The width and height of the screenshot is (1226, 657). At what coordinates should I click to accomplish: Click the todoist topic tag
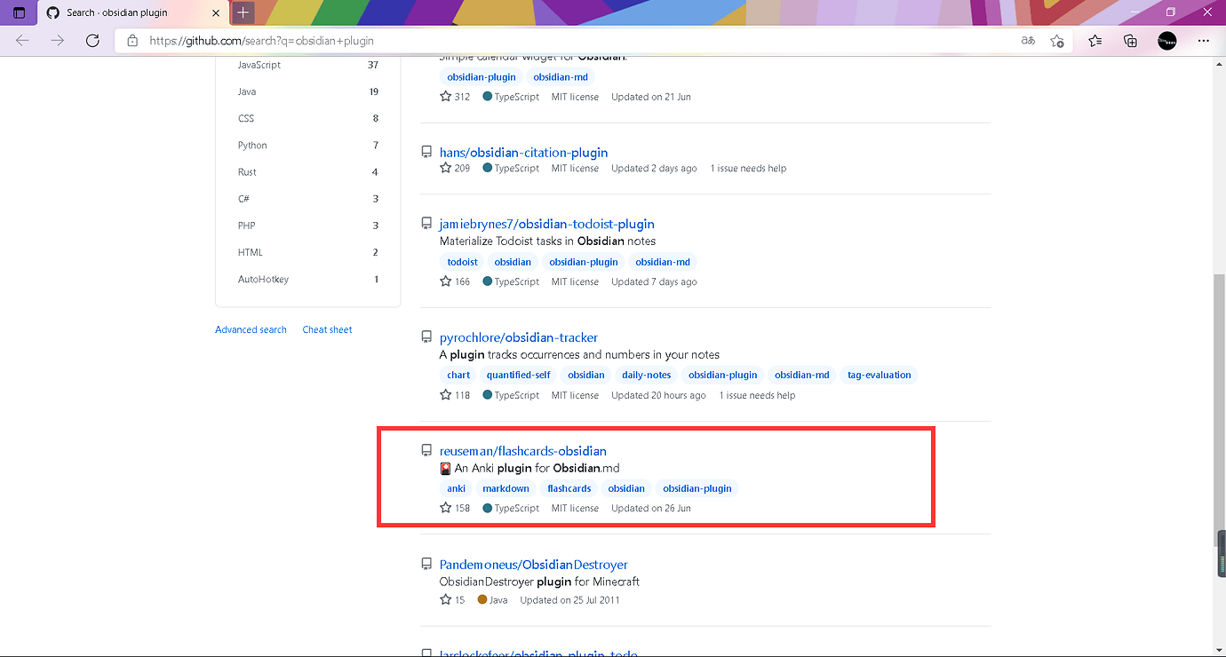pos(462,262)
